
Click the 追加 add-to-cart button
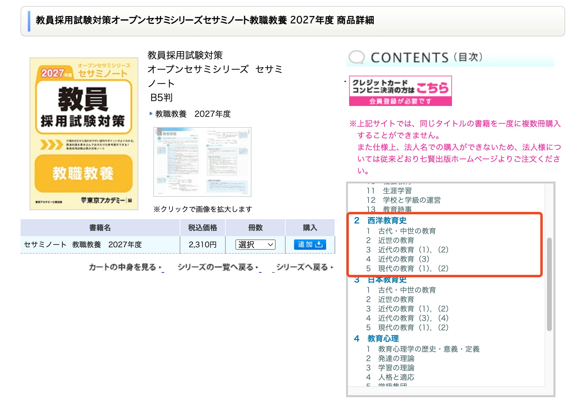(310, 245)
